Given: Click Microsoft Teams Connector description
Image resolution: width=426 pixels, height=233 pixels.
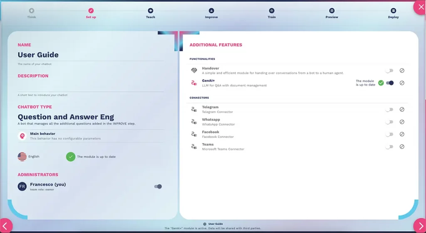Looking at the screenshot, I should click(x=223, y=149).
